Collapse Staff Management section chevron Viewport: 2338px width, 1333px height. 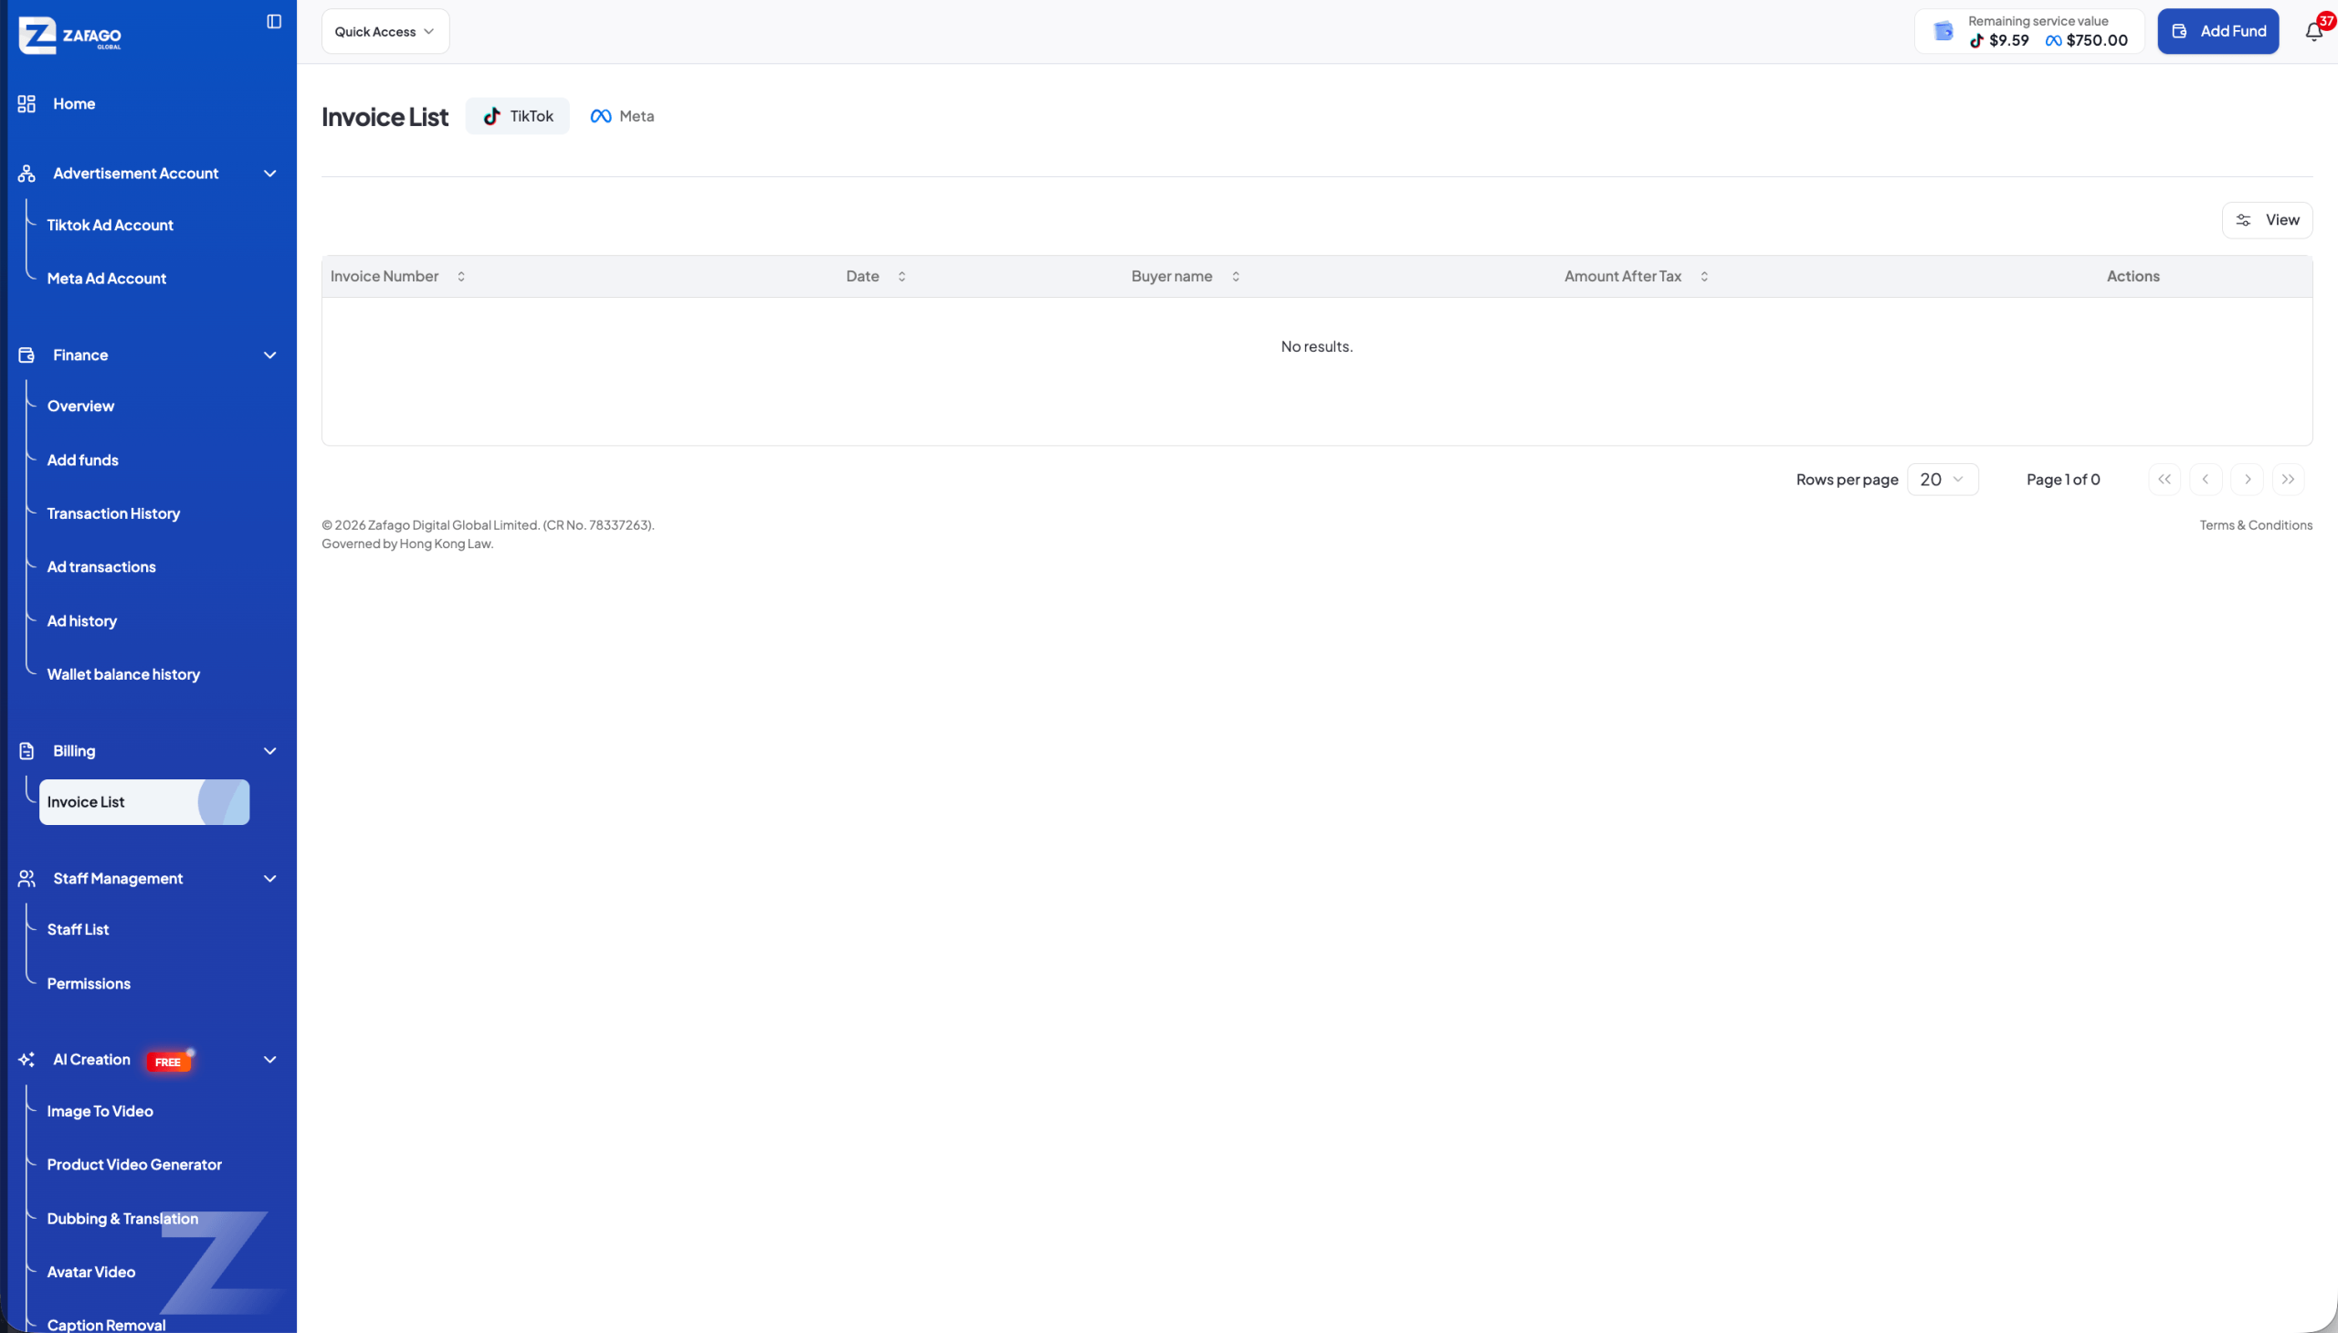pyautogui.click(x=270, y=879)
